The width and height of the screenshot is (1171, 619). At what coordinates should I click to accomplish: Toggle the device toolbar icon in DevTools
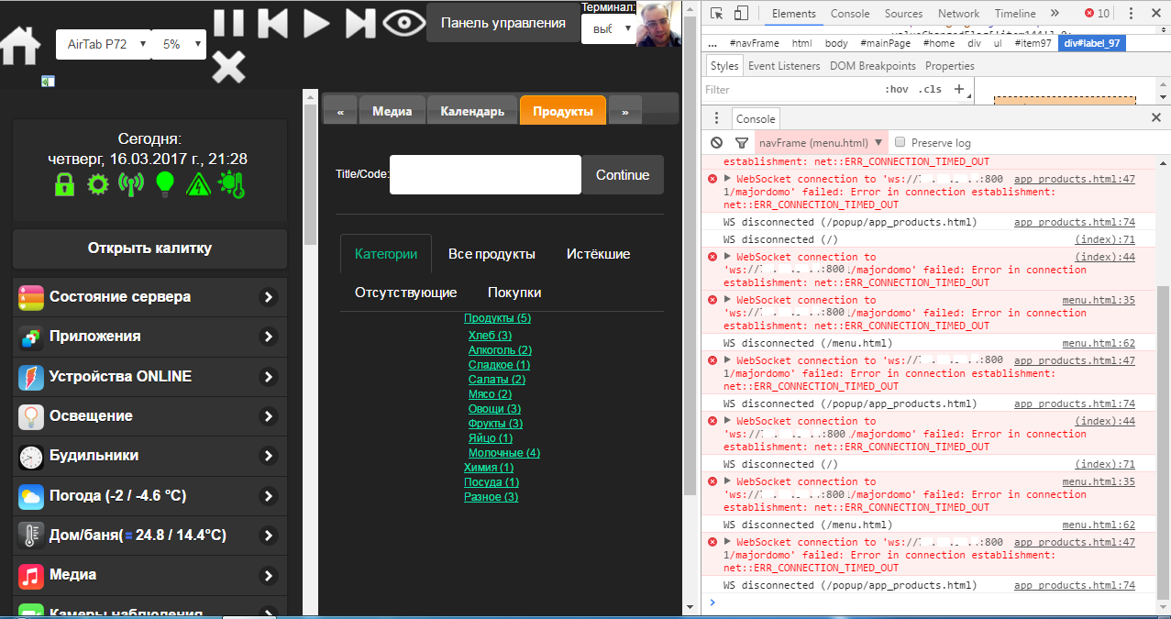tap(741, 14)
